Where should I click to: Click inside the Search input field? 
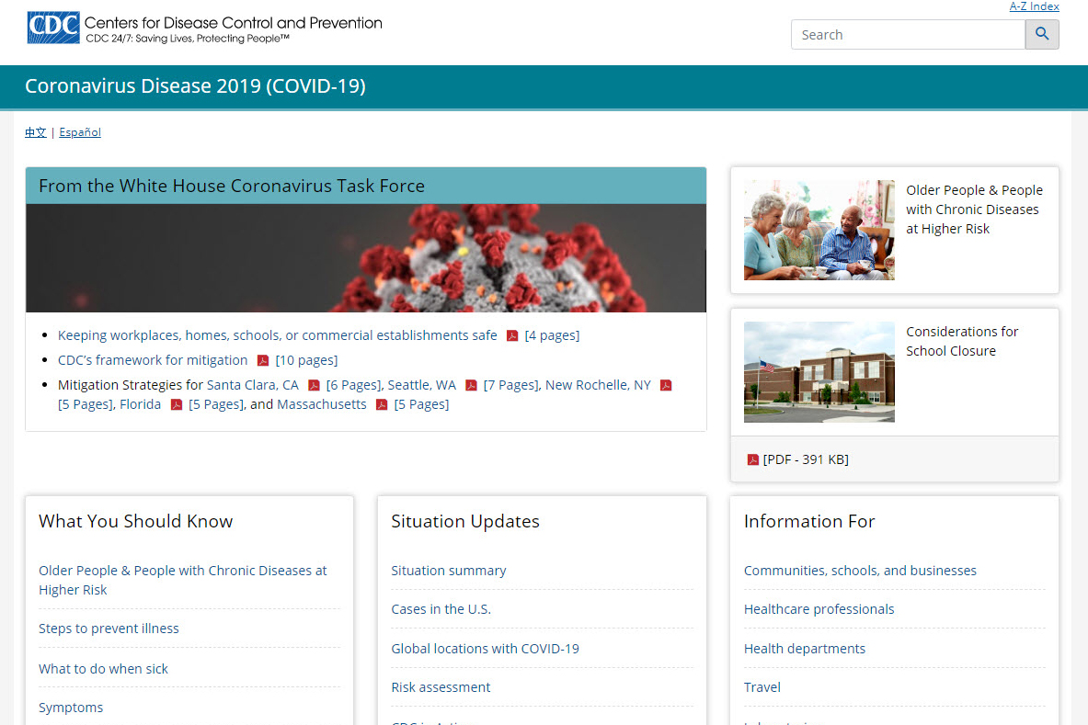tap(906, 34)
